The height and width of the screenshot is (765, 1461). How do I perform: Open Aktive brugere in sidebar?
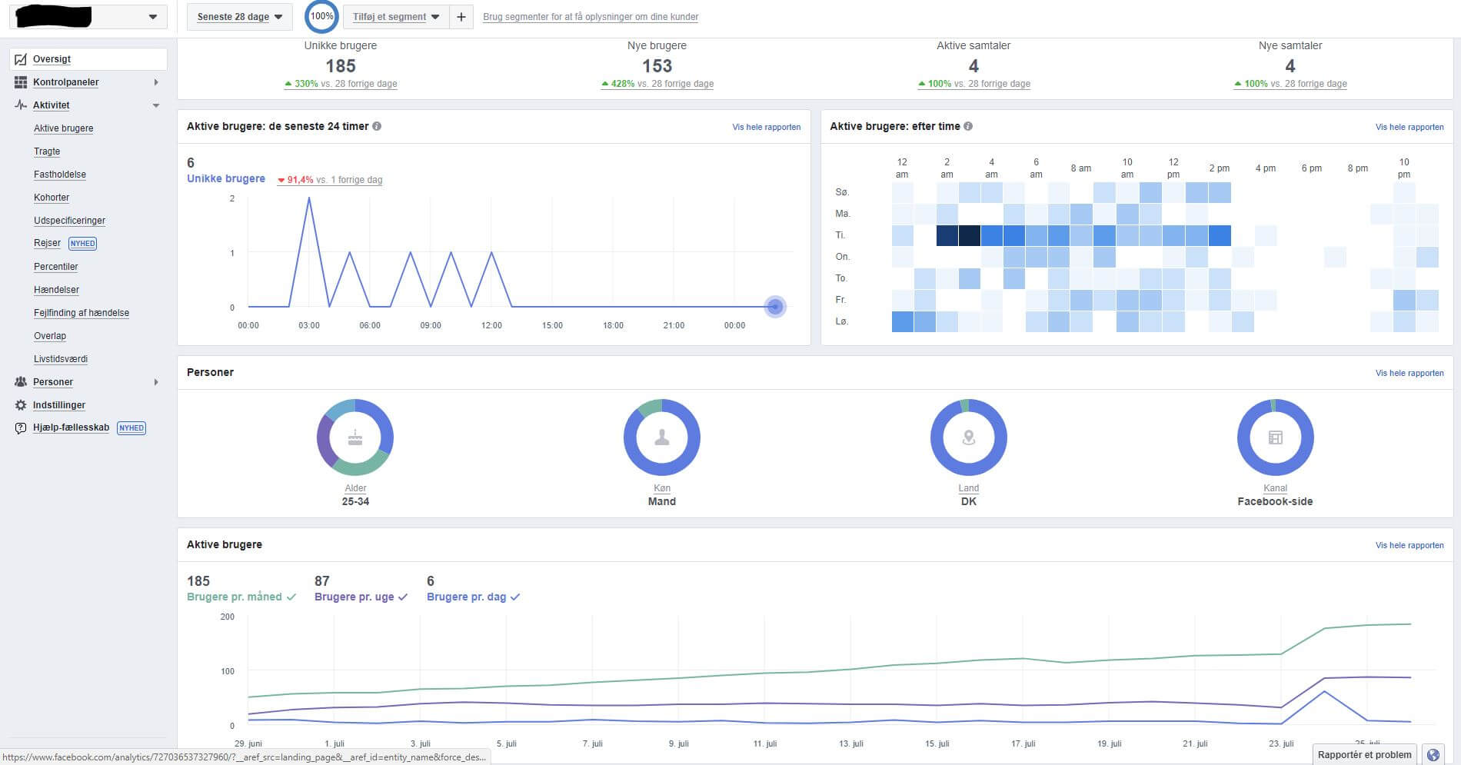64,128
